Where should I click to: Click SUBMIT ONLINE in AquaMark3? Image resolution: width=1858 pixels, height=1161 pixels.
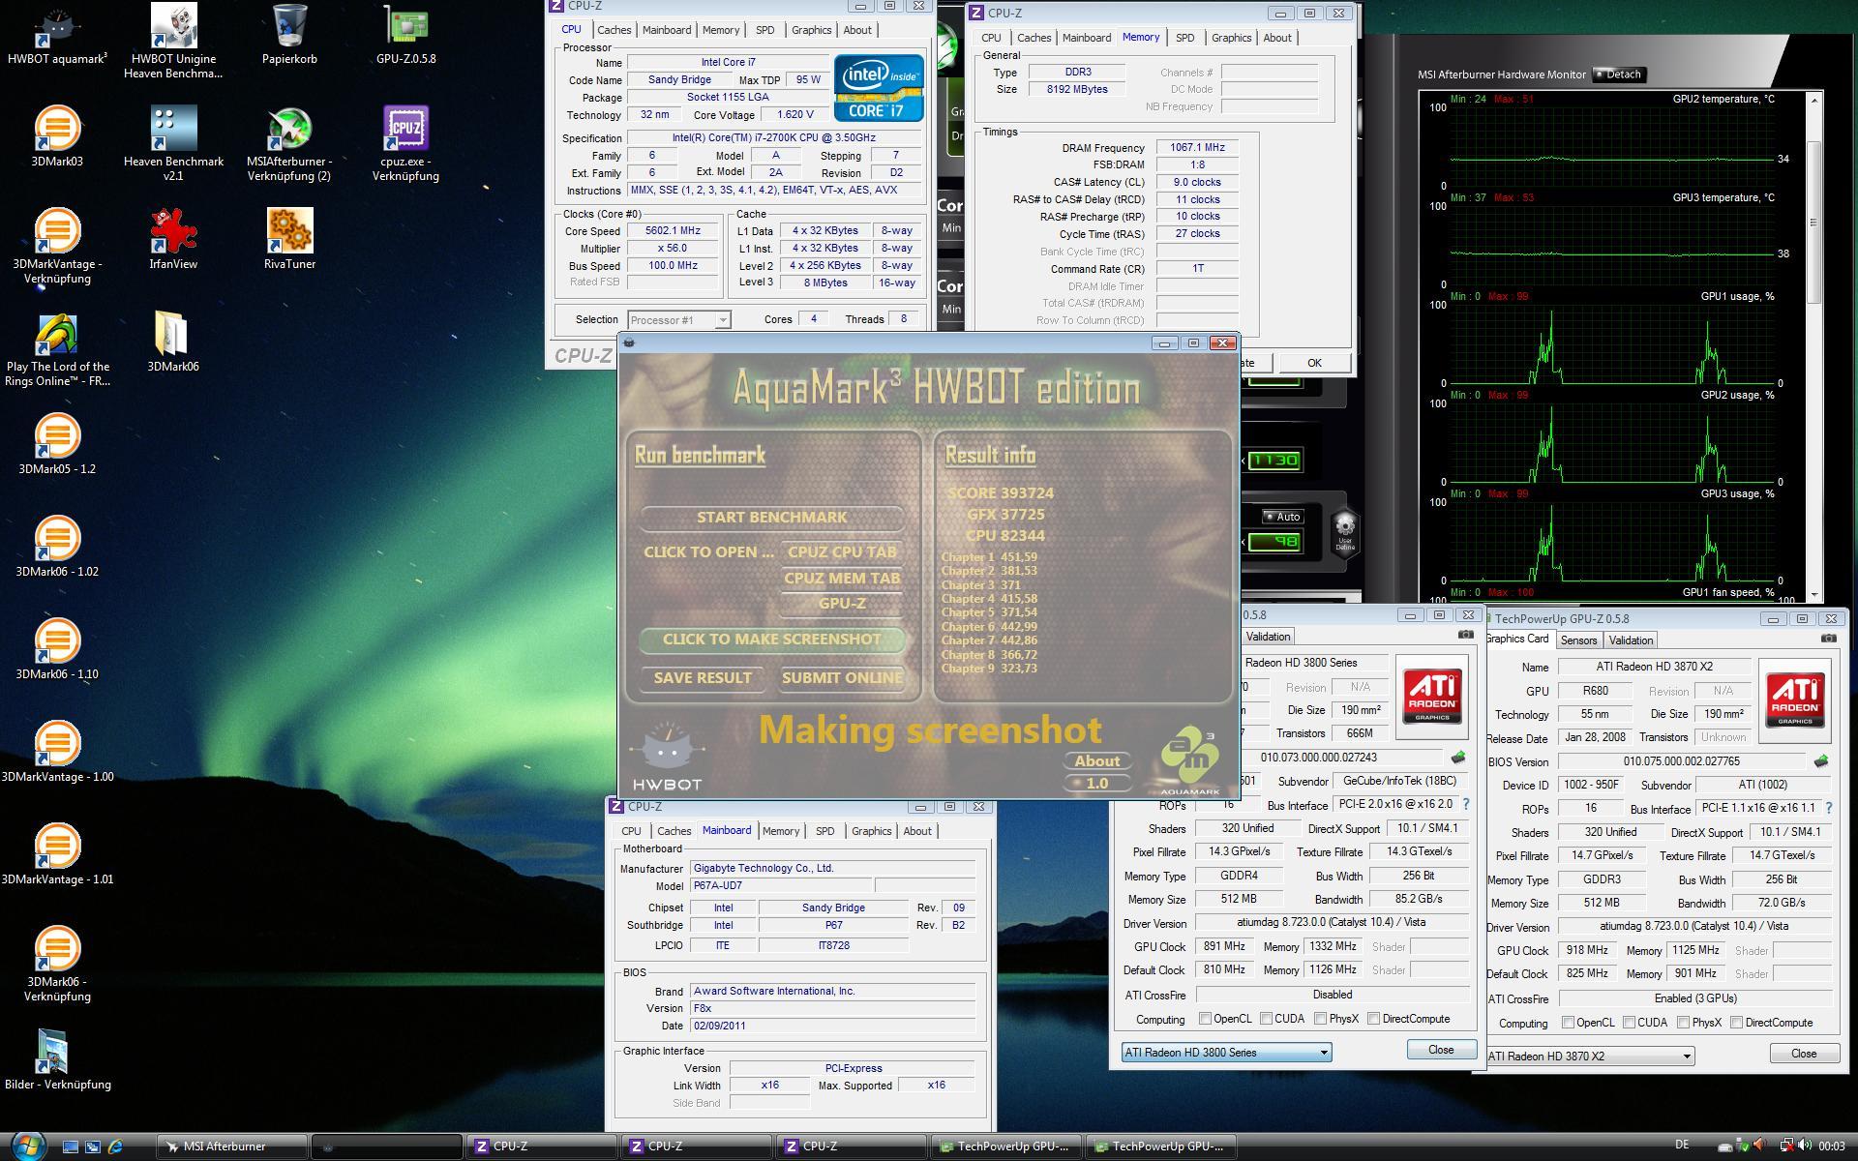[842, 678]
